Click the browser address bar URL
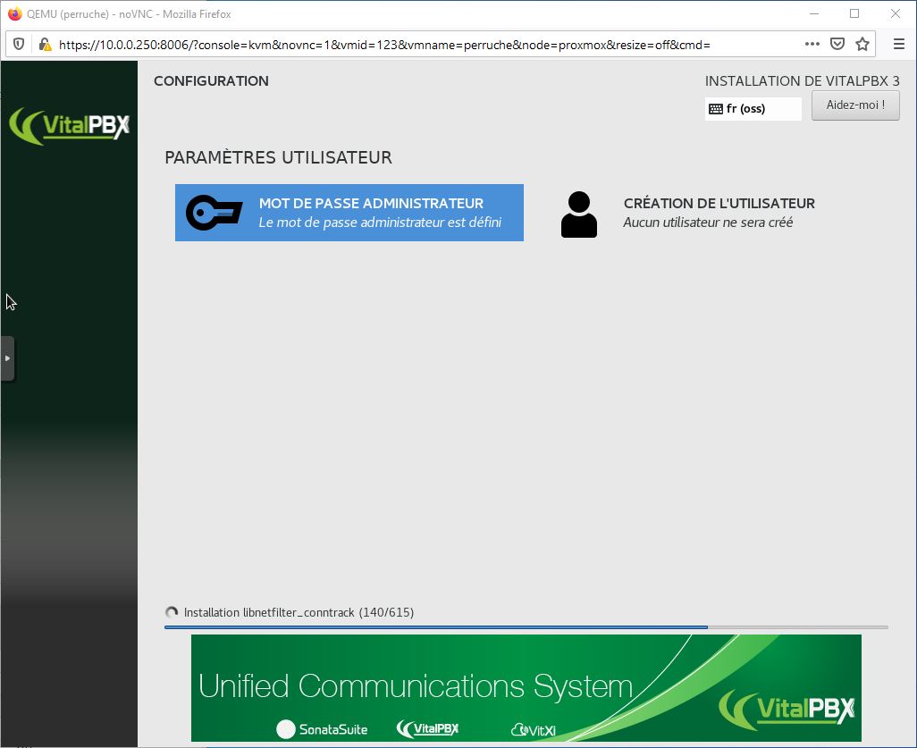This screenshot has width=917, height=748. click(x=384, y=45)
